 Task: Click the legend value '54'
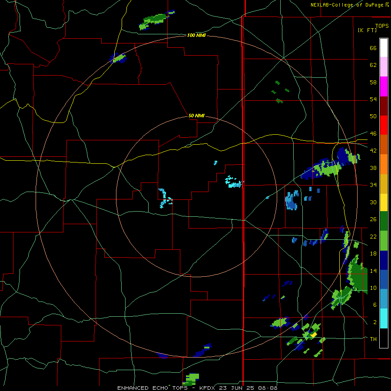[373, 99]
